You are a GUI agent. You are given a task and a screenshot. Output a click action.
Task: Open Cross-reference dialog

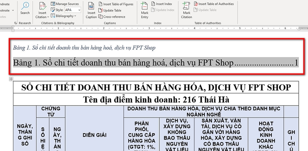pyautogui.click(x=112, y=17)
